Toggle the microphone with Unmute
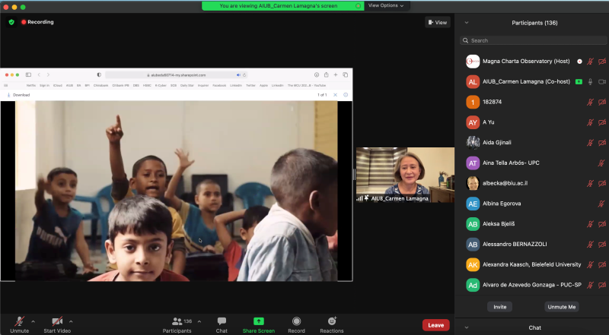Screen dimensions: 609x335 (19, 321)
